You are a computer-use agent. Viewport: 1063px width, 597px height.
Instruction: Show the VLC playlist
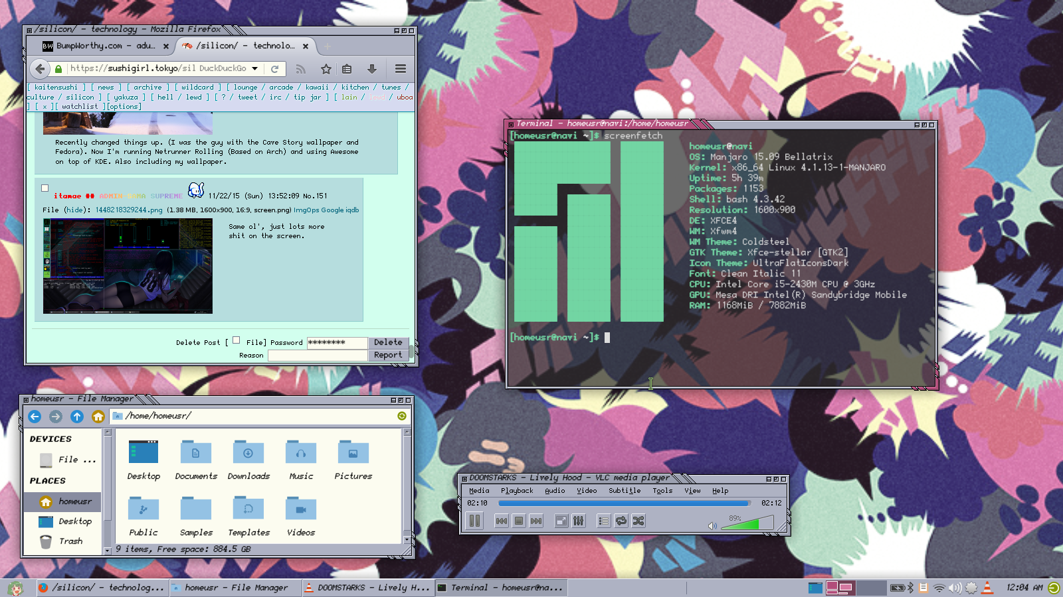(x=603, y=521)
